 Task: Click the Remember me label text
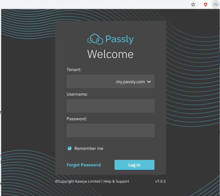point(89,148)
